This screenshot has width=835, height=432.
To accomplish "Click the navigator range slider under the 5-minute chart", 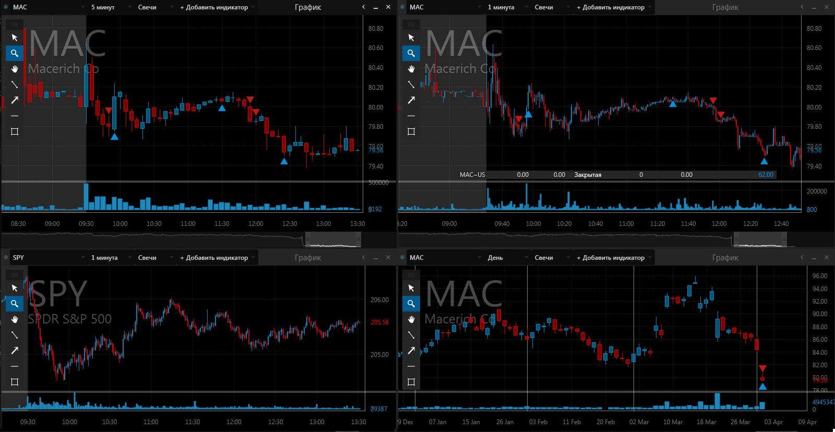I will pos(332,240).
